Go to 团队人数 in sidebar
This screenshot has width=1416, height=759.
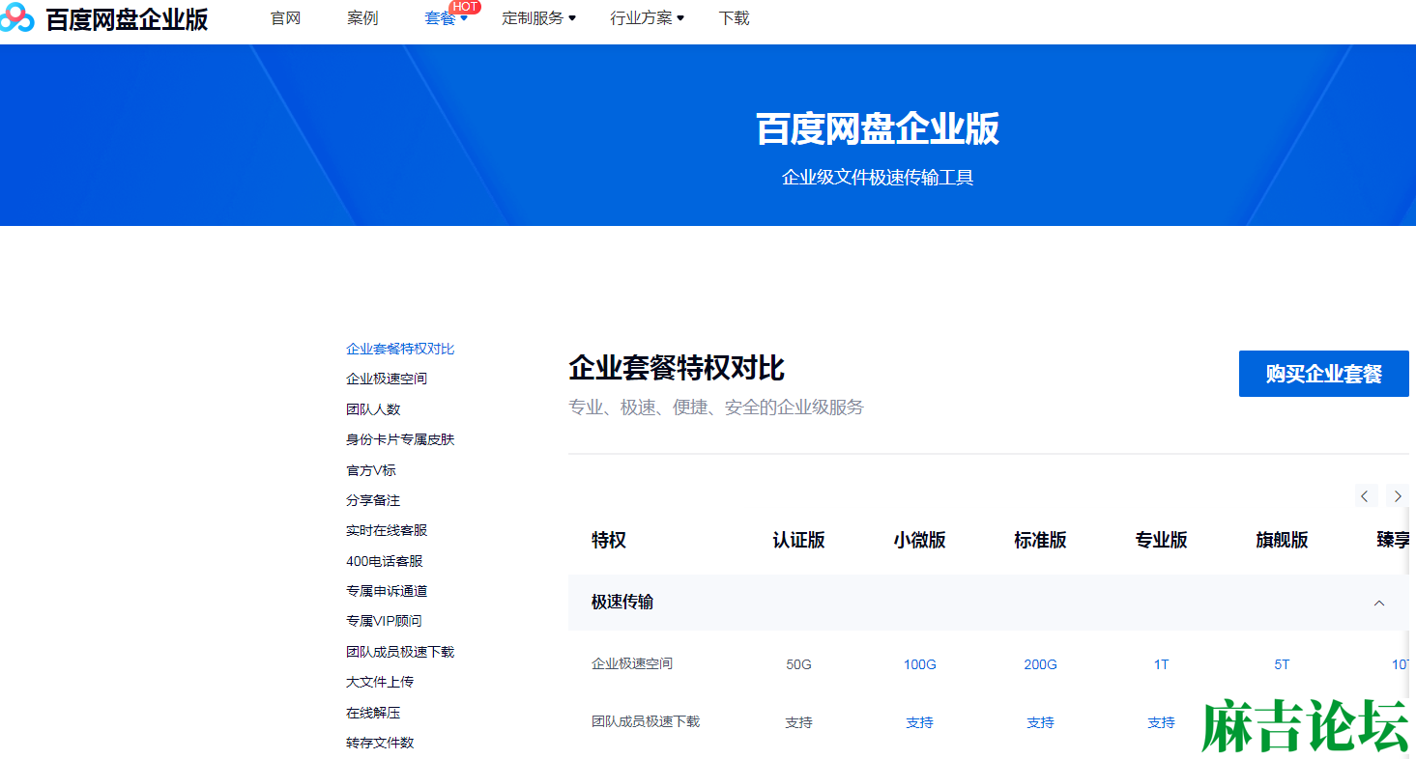click(373, 409)
